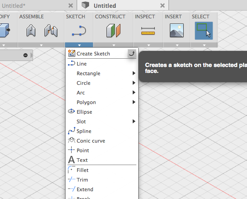Choose the Ellipse menu entry
This screenshot has height=199, width=247.
point(102,112)
